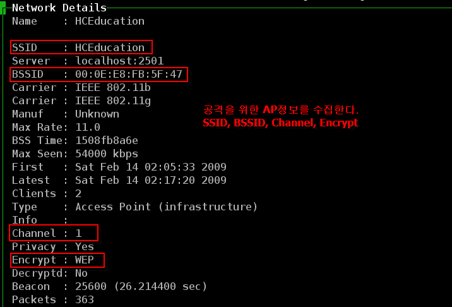Click the Server localhost:2501 entry

click(x=88, y=61)
